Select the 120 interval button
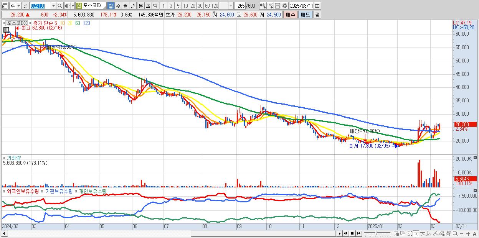This screenshot has height=238, width=479. (215, 6)
